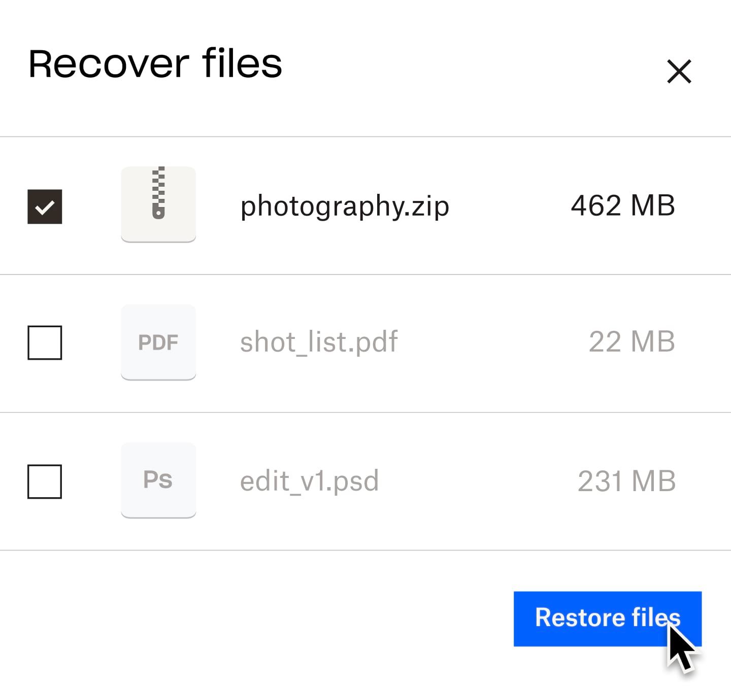Click the Photoshop file icon for edit_v1.psd
Viewport: 731px width, 689px height.
[158, 479]
